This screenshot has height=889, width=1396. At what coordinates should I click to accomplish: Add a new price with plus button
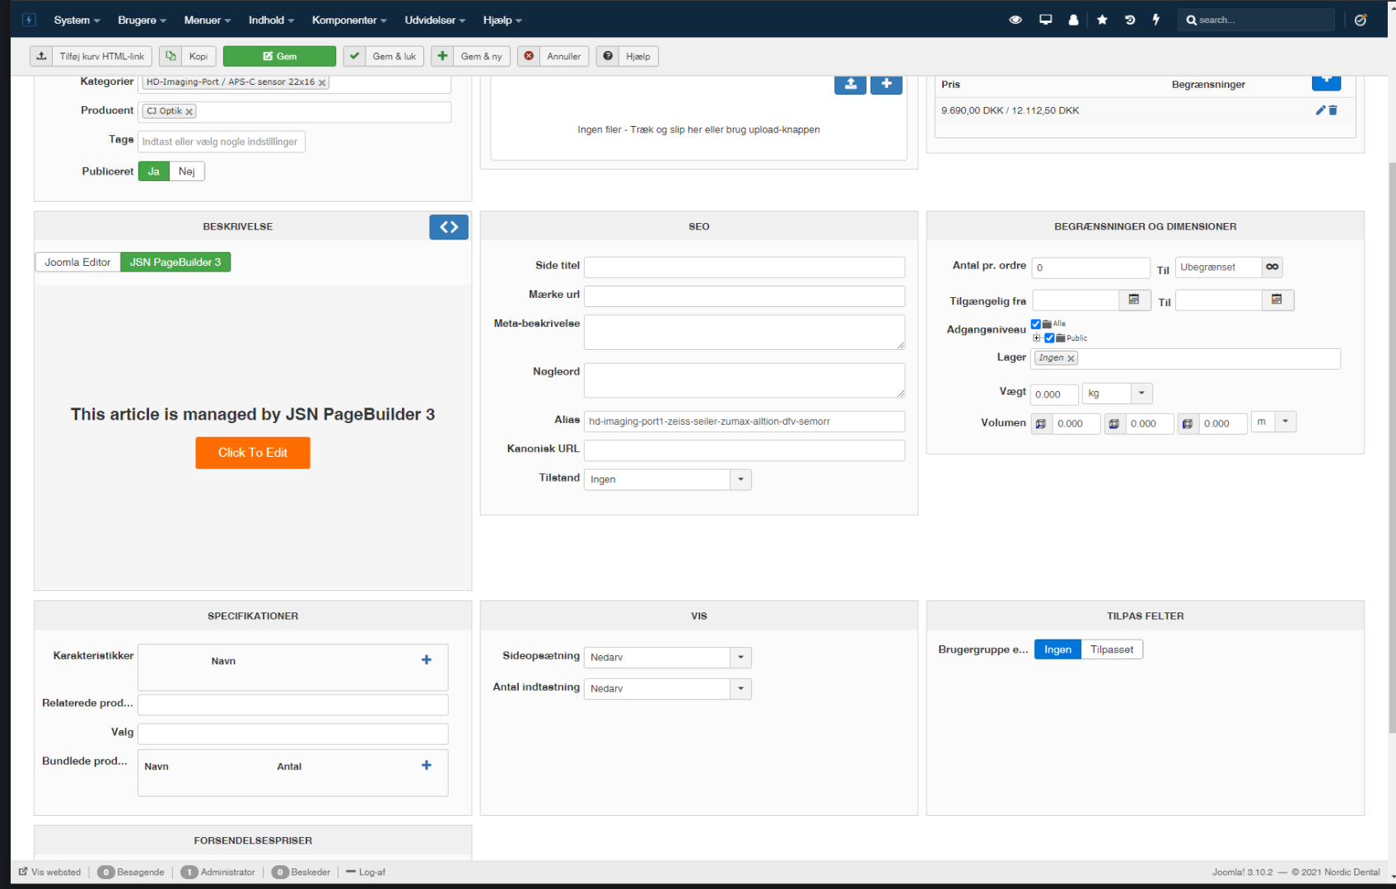(1326, 81)
